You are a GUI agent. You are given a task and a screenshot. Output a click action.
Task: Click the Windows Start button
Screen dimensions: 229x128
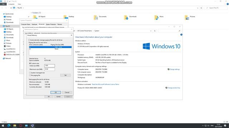click(x=3, y=126)
